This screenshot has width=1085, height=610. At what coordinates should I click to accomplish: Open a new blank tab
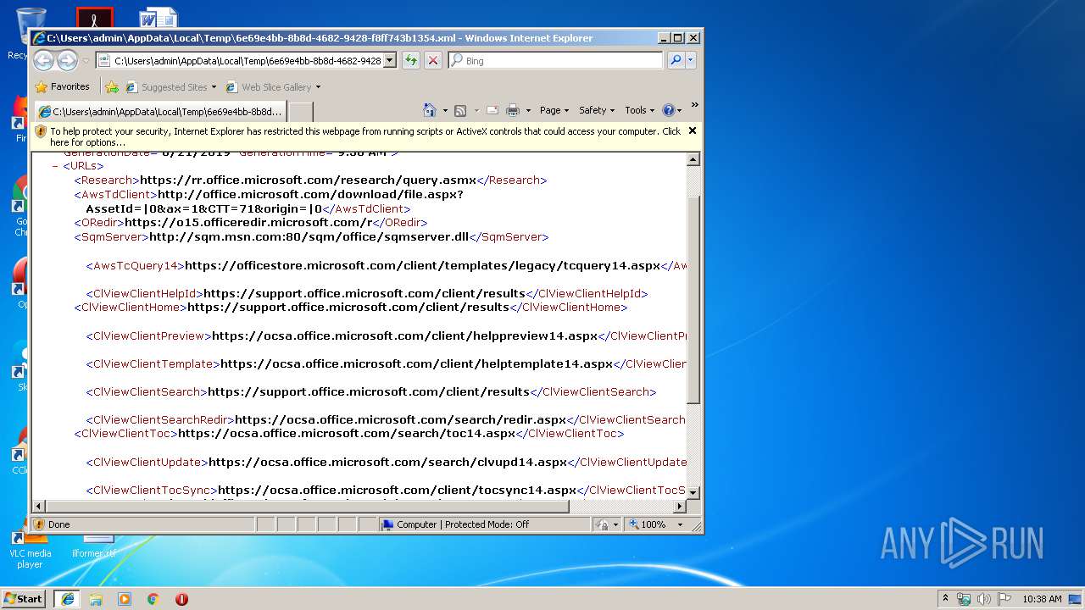[301, 112]
